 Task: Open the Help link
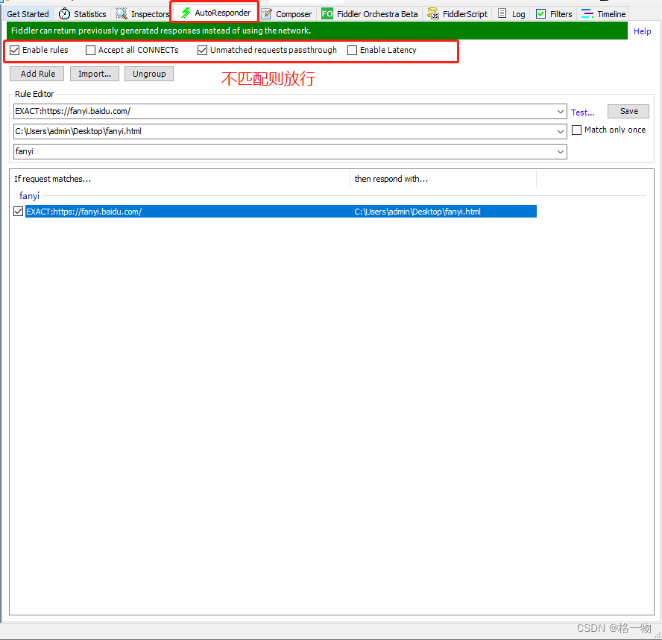[x=642, y=31]
